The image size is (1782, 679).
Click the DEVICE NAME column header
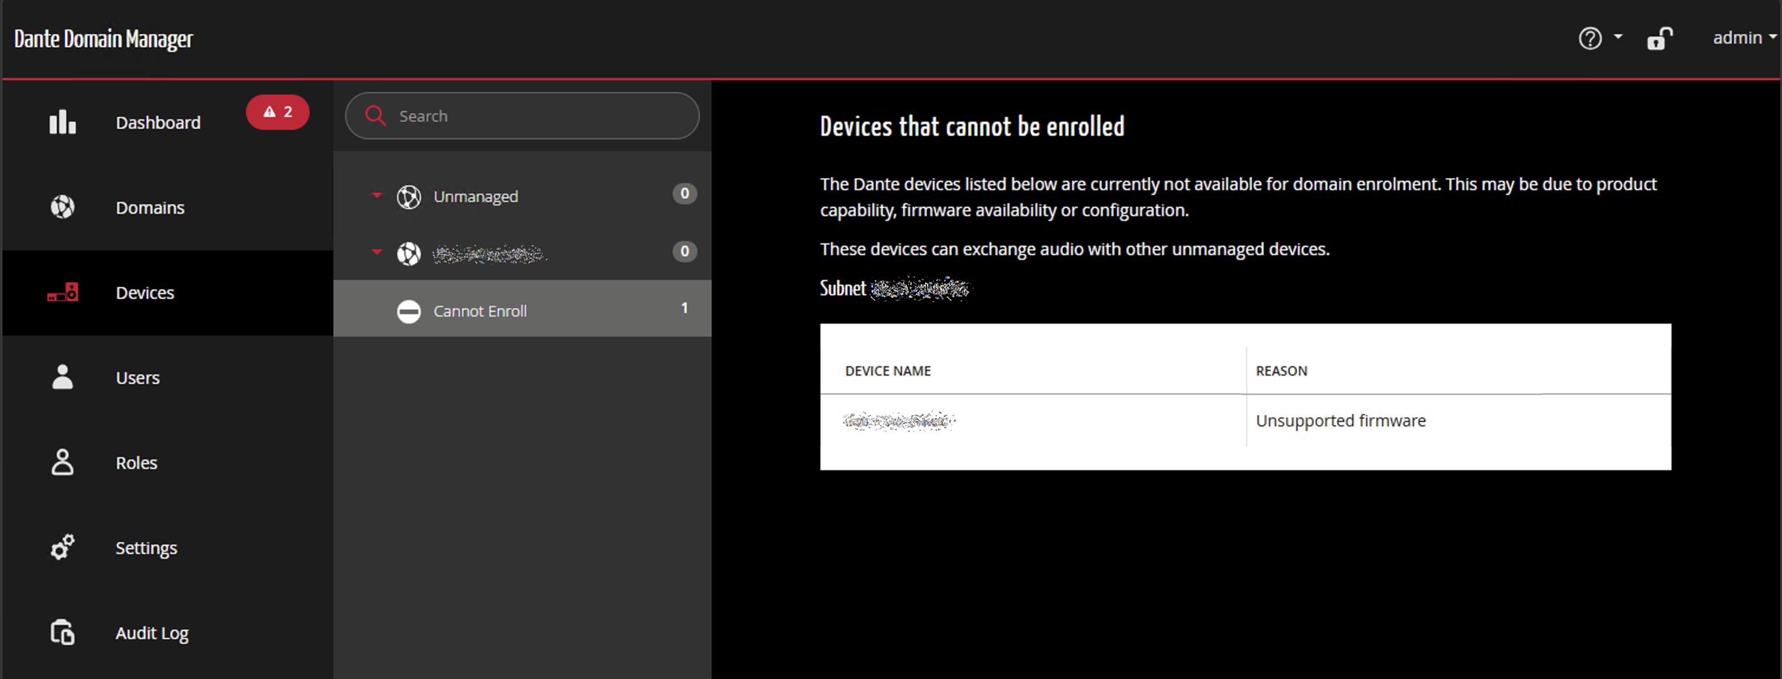888,372
